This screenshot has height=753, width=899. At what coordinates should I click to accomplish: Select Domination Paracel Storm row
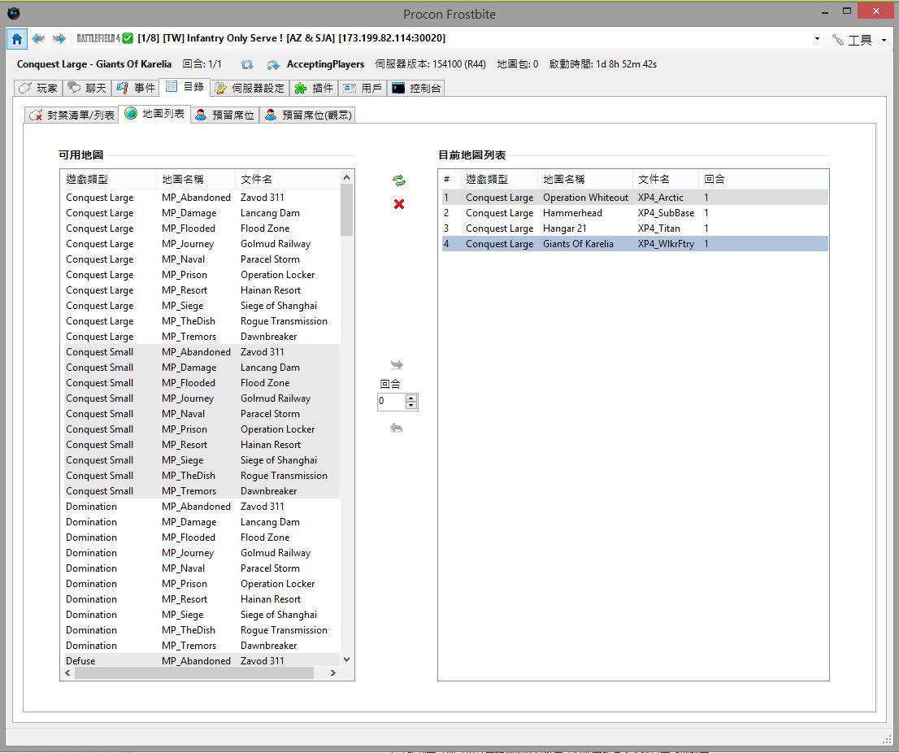pyautogui.click(x=201, y=568)
